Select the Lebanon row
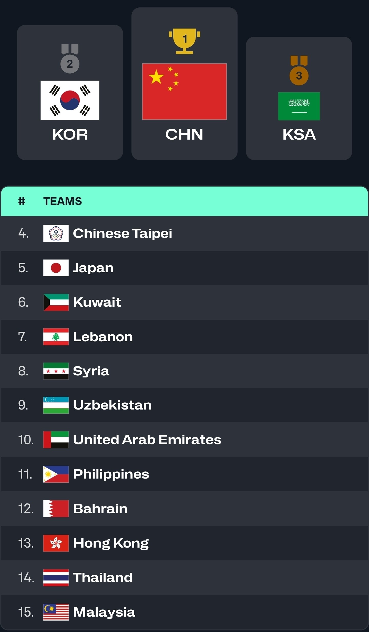 point(184,337)
